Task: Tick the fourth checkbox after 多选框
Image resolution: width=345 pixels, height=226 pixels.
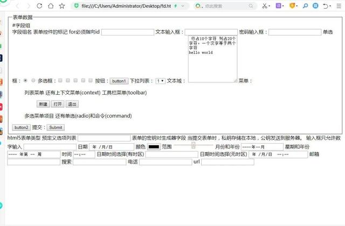Action: (x=83, y=80)
